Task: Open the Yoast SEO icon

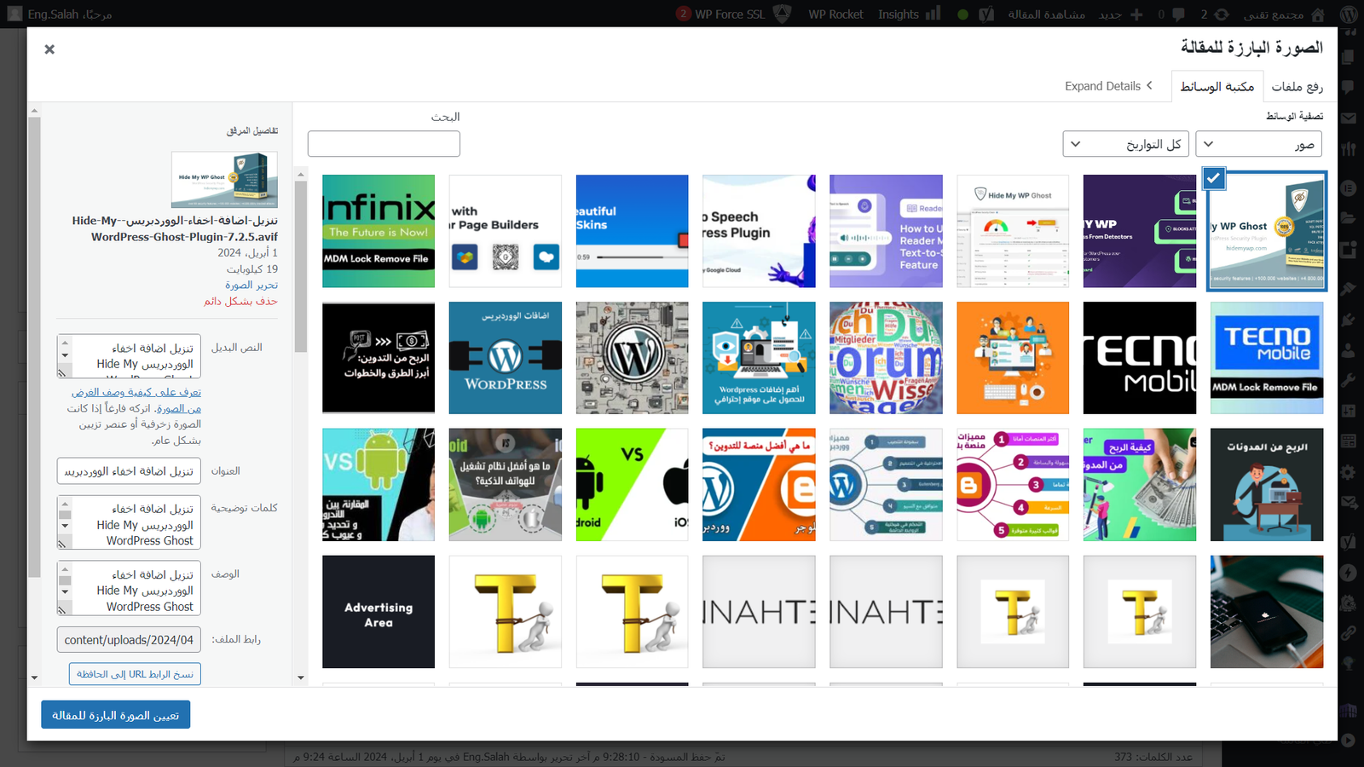Action: tap(986, 14)
